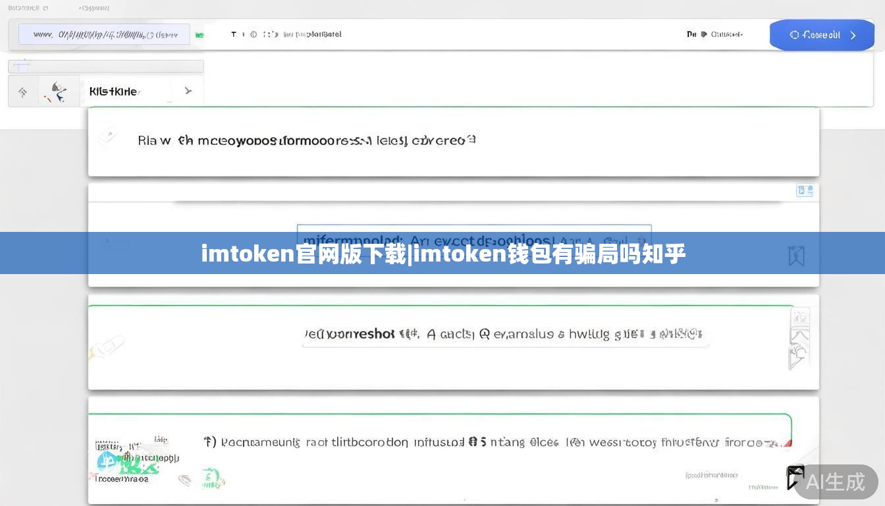The image size is (885, 506).
Task: Click the tag icon in the first card
Action: click(x=107, y=137)
